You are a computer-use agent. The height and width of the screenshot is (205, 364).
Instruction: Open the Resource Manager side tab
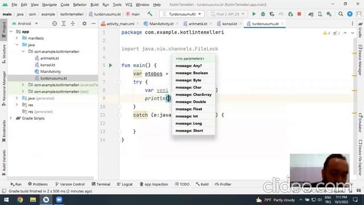pyautogui.click(x=4, y=89)
